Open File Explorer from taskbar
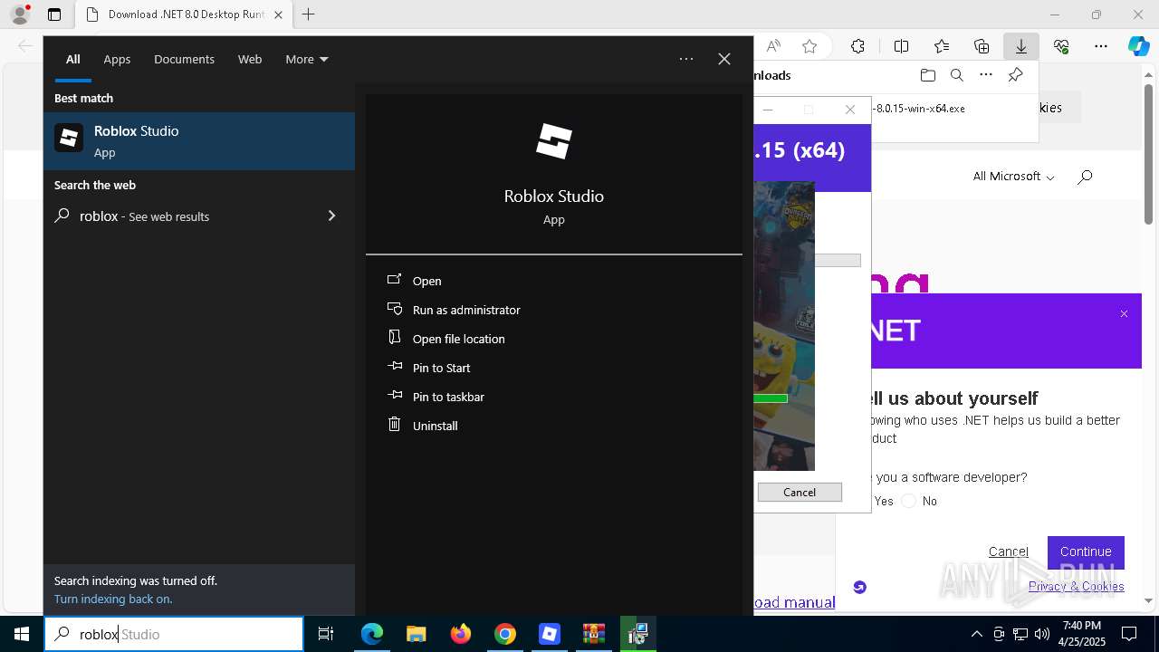The width and height of the screenshot is (1159, 652). [x=417, y=634]
